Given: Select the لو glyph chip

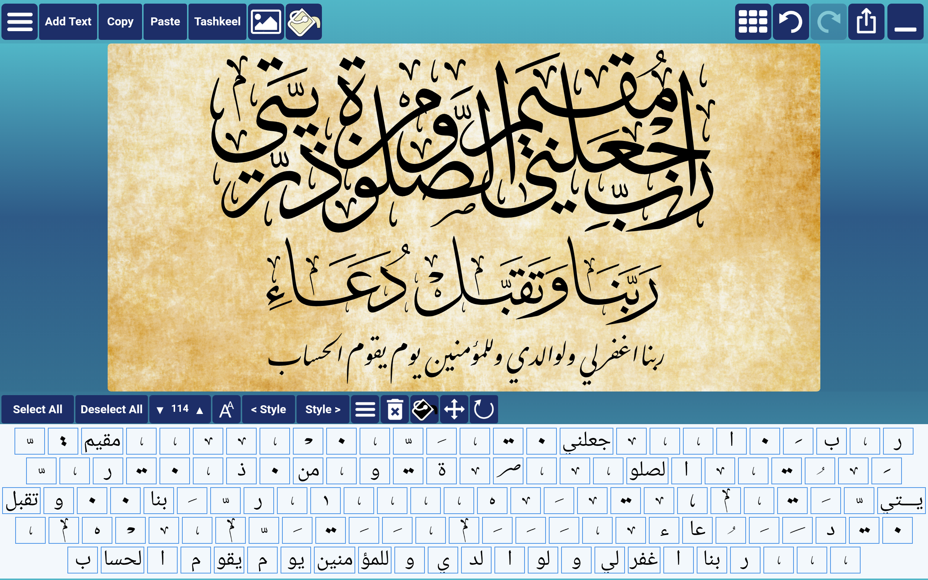Looking at the screenshot, I should click(x=543, y=560).
